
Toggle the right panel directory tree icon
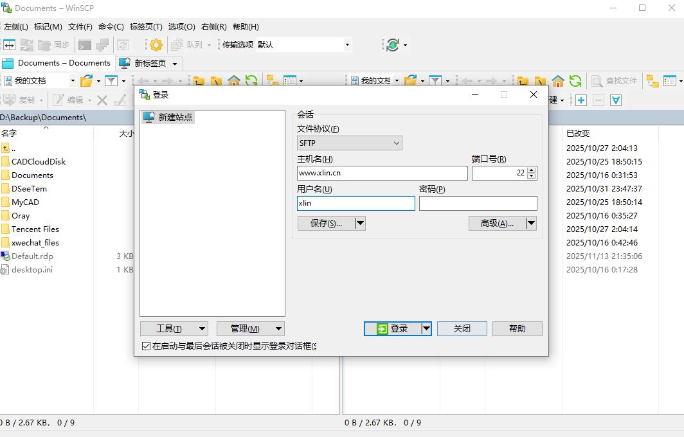coord(652,81)
